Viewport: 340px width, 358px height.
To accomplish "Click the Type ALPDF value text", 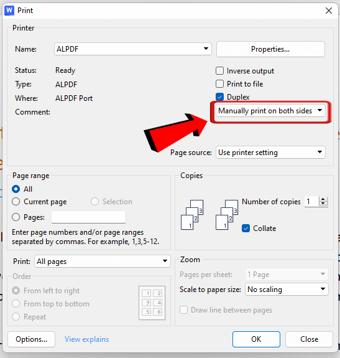I will click(x=66, y=85).
